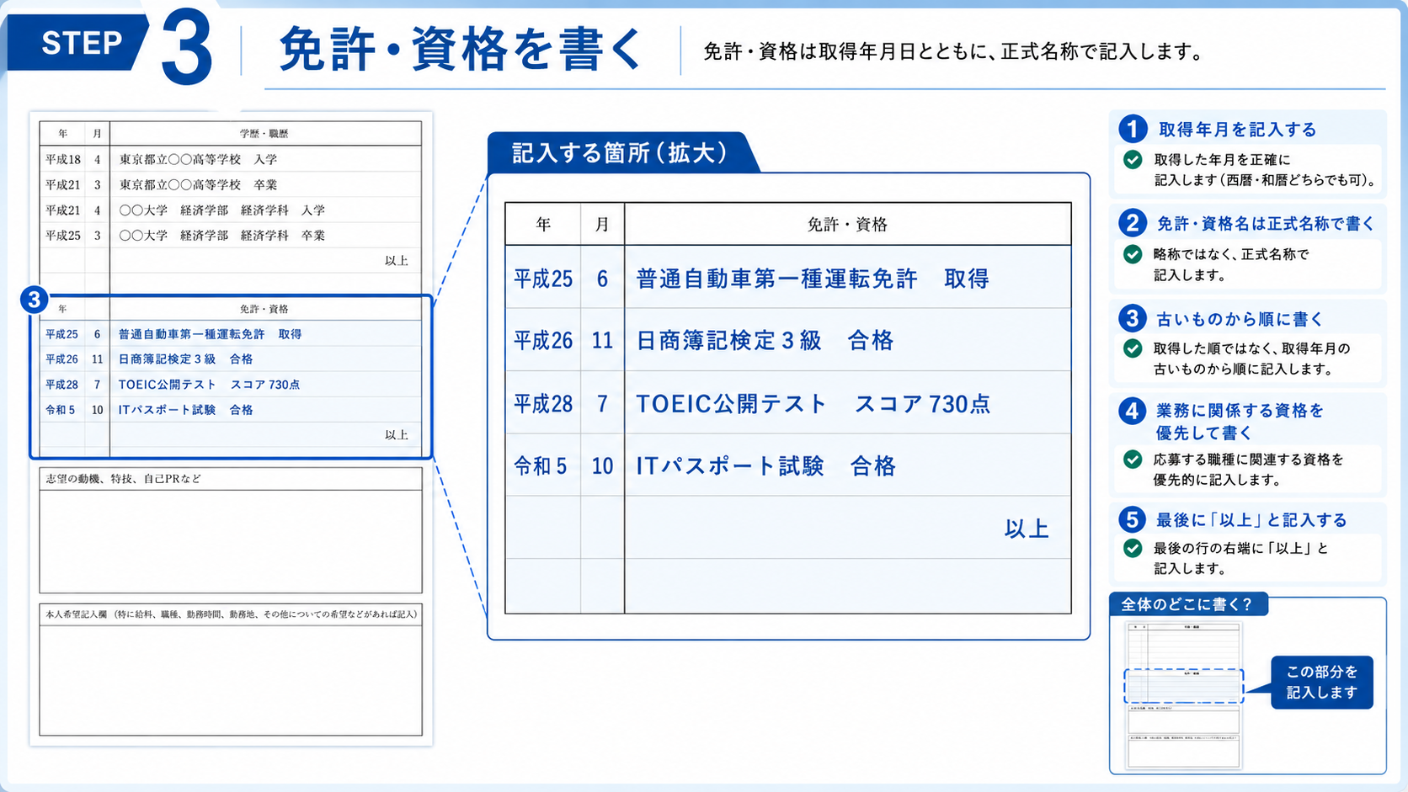
Task: Select the 記入する箇所（拡大） tab header
Action: pyautogui.click(x=621, y=152)
